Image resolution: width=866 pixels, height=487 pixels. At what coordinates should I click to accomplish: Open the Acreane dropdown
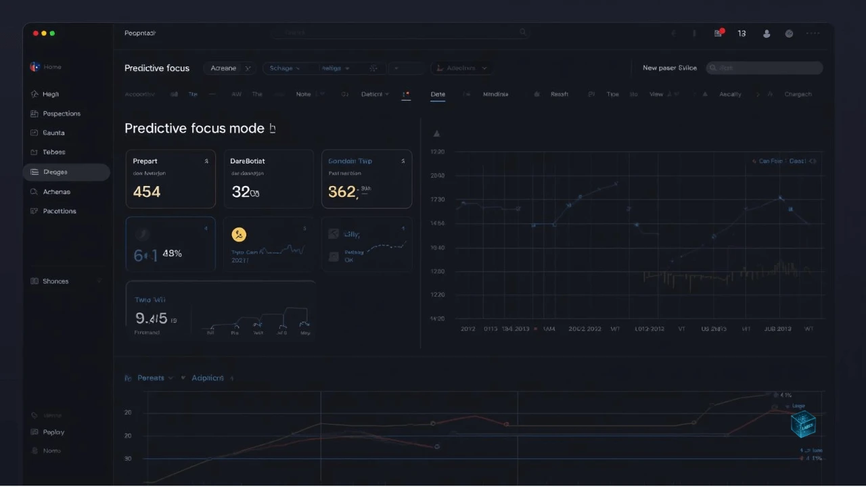tap(229, 68)
